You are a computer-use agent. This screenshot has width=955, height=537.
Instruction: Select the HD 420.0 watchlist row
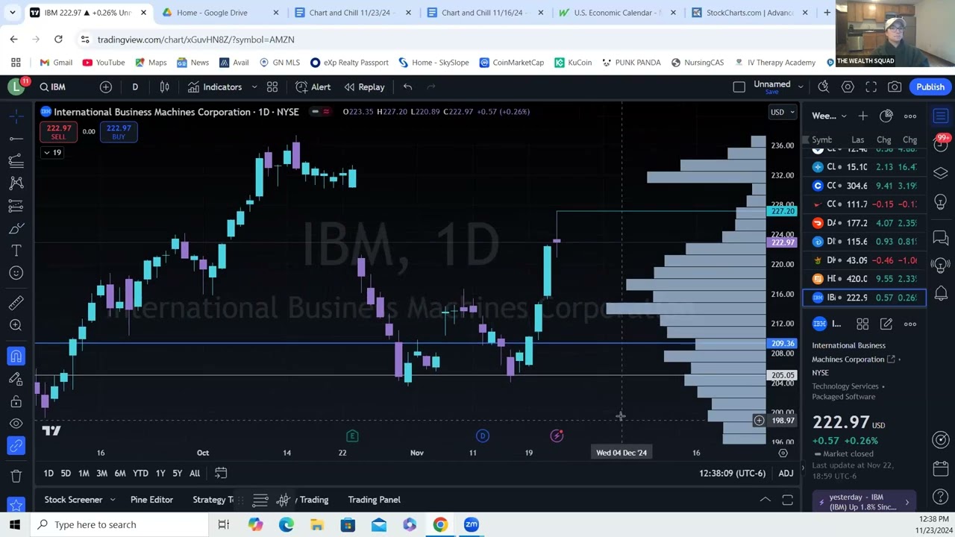pyautogui.click(x=865, y=279)
